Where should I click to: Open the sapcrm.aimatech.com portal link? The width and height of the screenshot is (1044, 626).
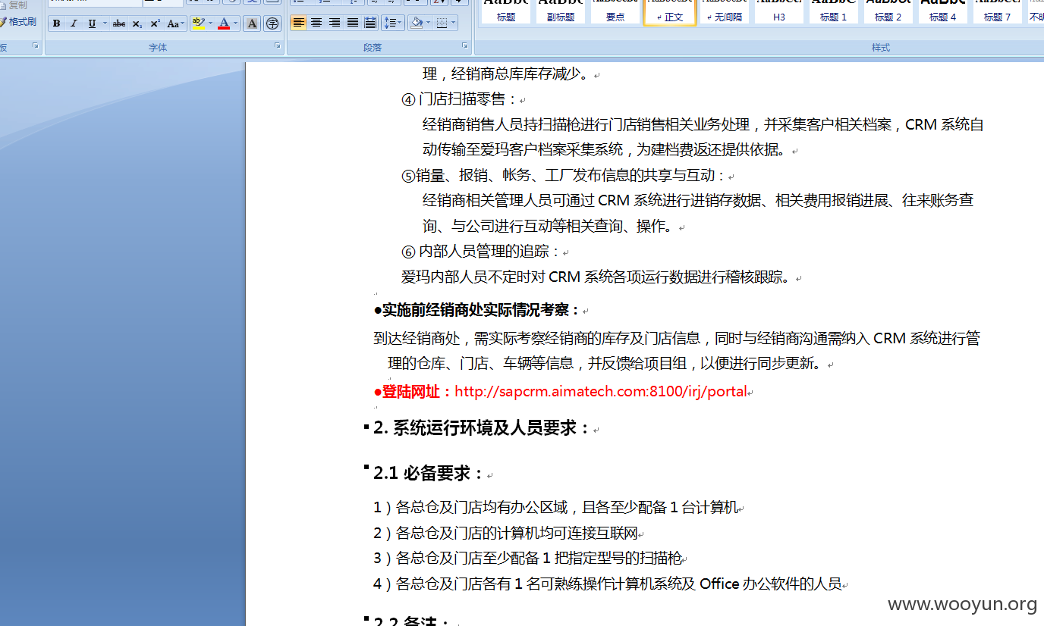point(601,392)
